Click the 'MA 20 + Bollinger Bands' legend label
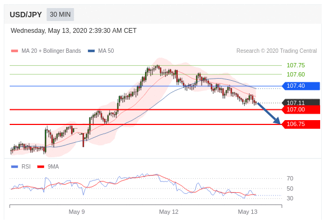The width and height of the screenshot is (325, 223). pos(51,51)
